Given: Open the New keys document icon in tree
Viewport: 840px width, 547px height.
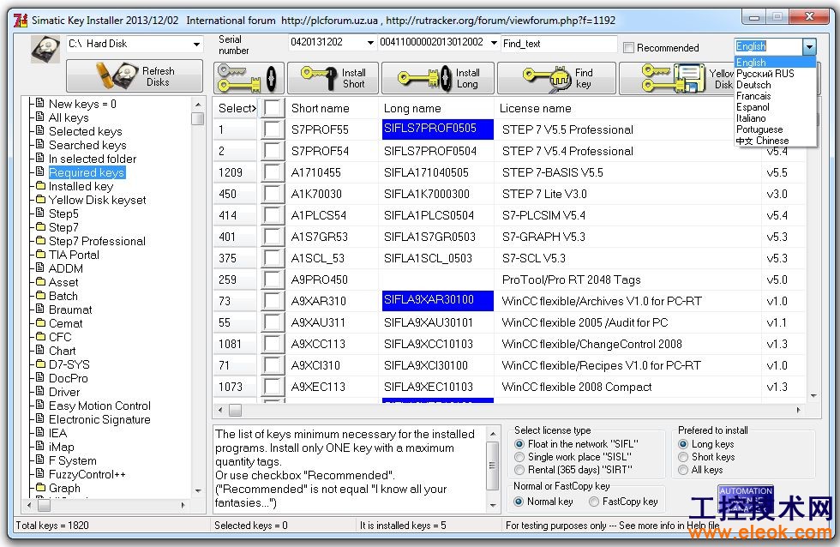Looking at the screenshot, I should pos(40,103).
